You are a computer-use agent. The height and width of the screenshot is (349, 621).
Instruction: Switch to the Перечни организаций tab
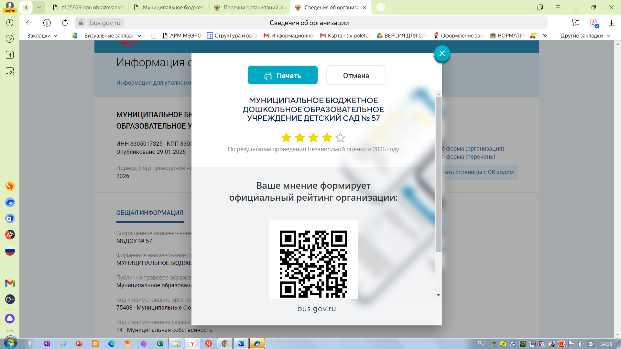249,6
